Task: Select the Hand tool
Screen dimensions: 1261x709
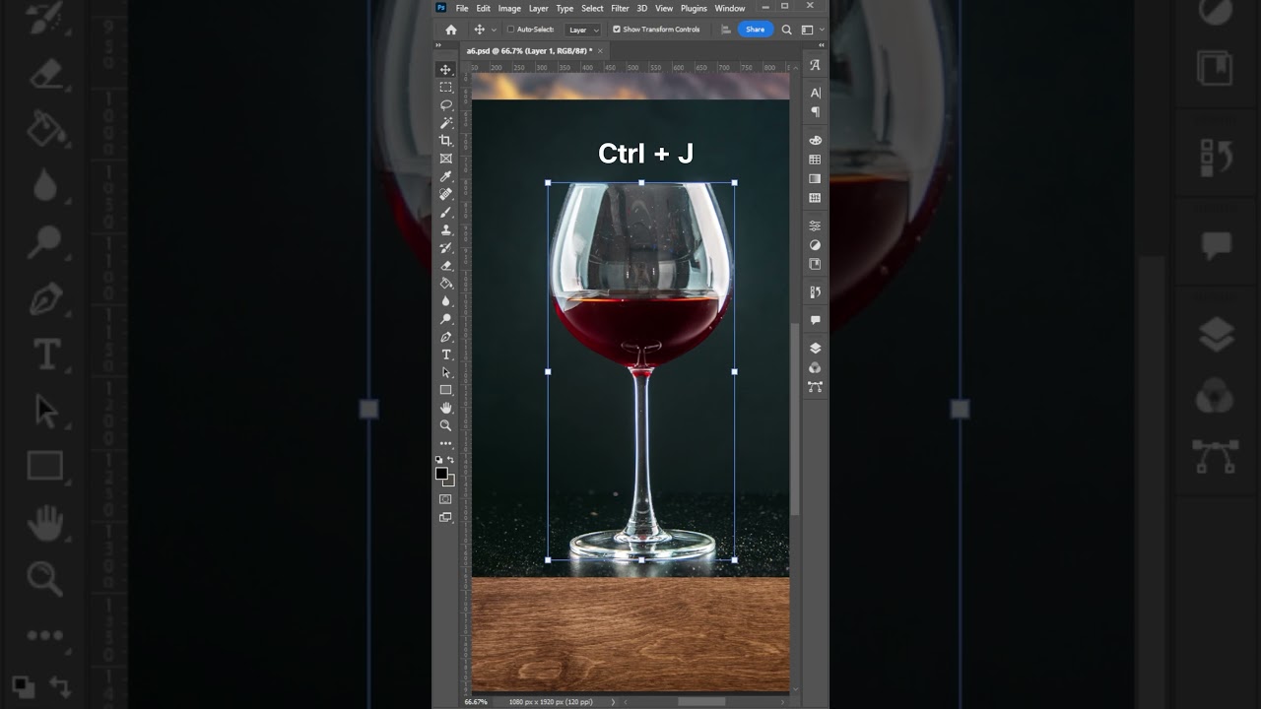Action: coord(445,408)
